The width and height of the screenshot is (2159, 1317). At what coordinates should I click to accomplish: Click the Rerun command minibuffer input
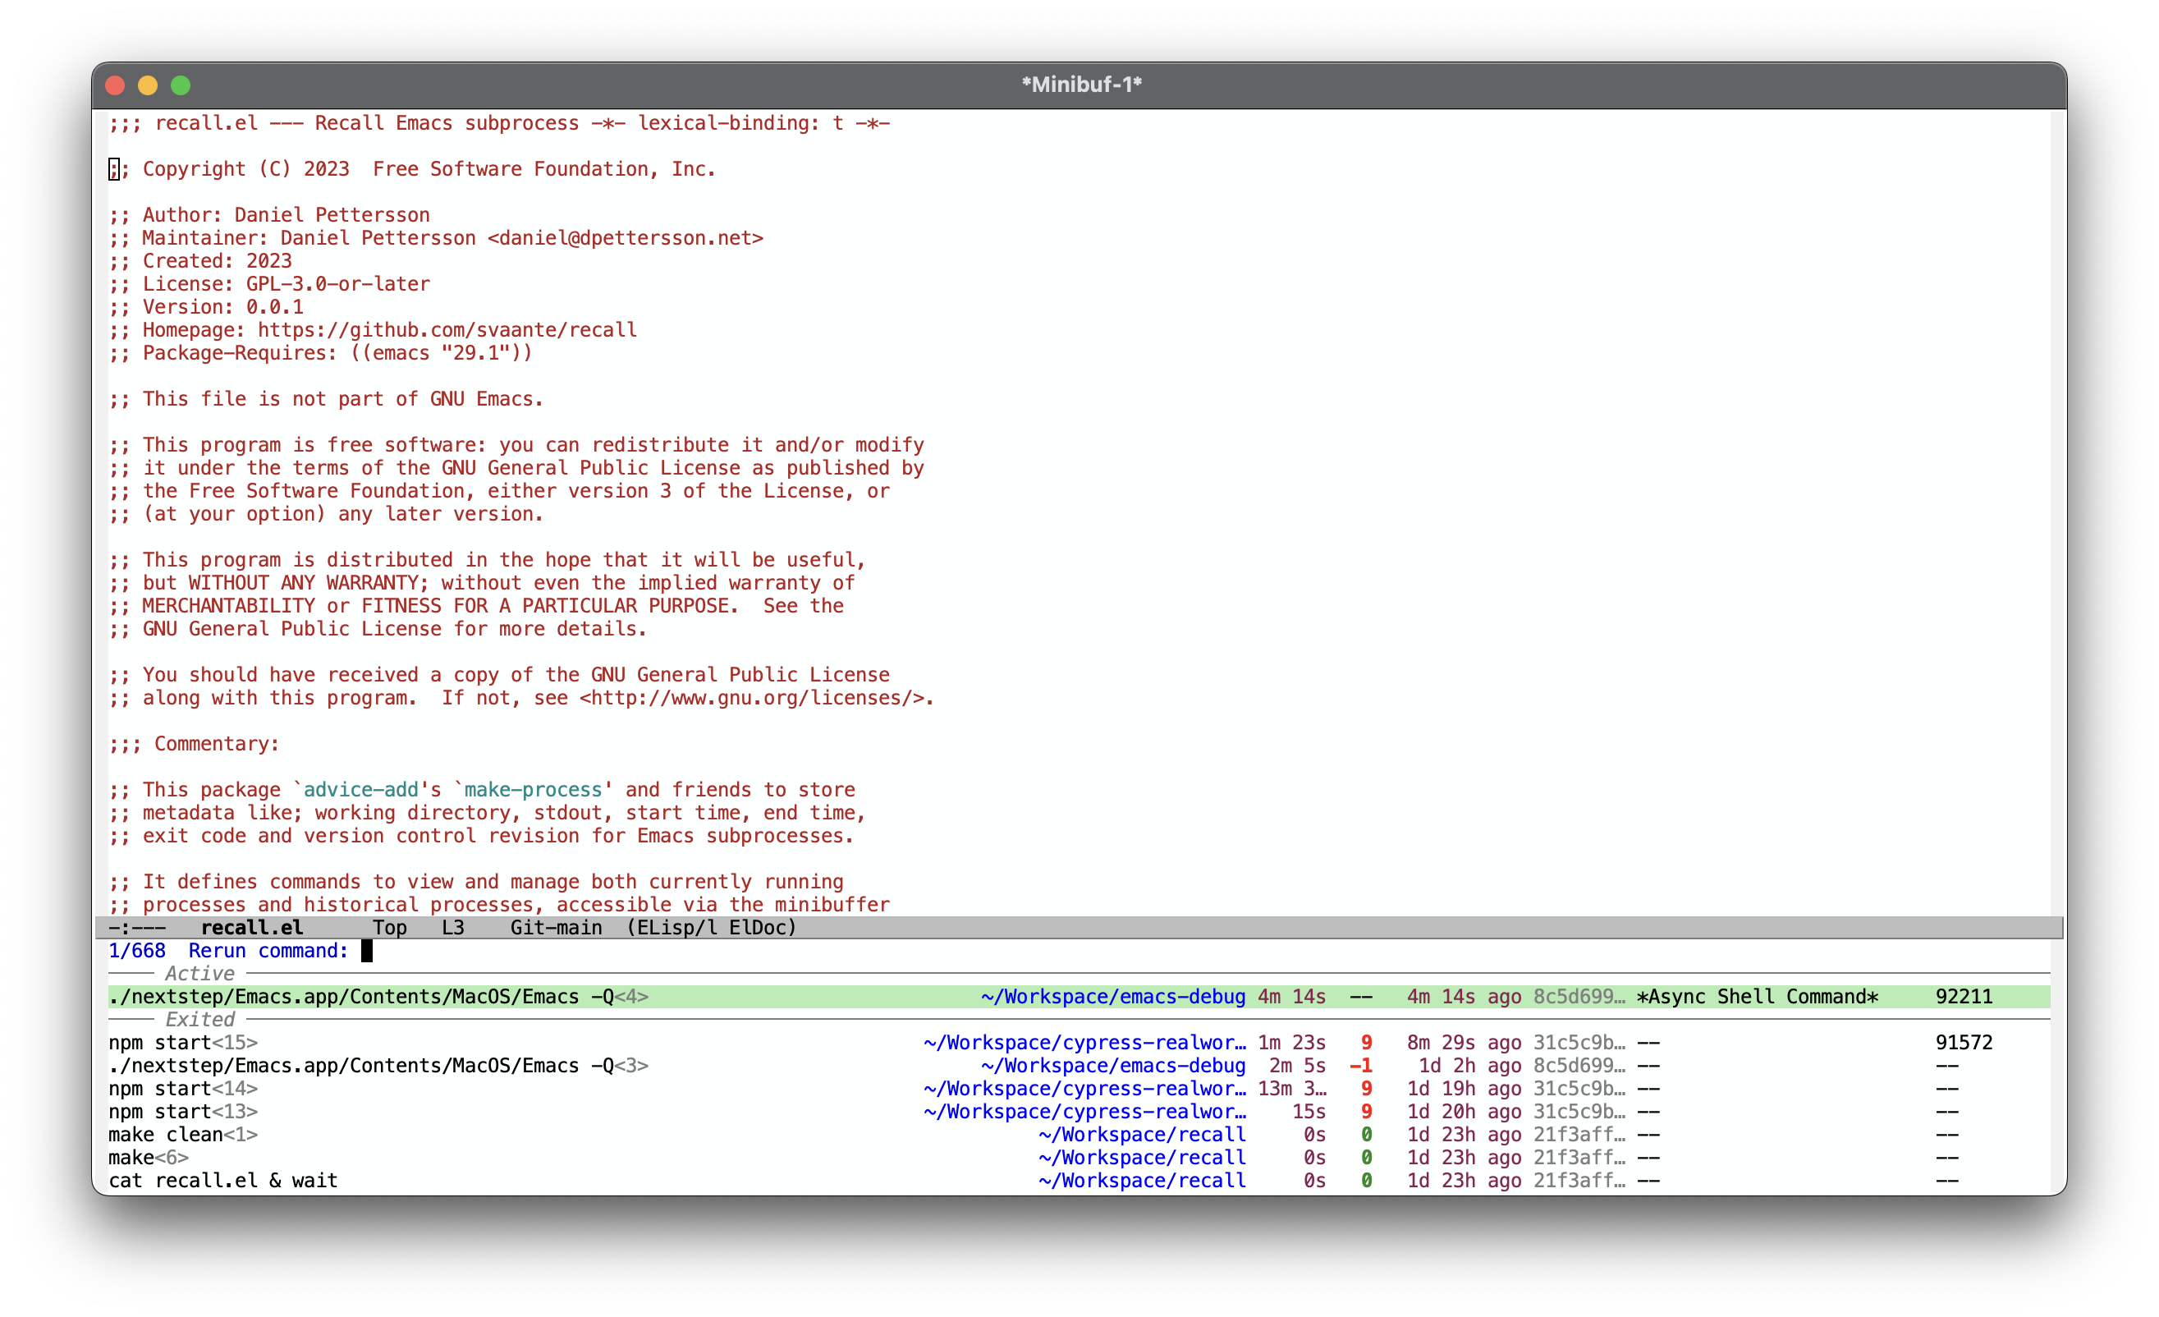pyautogui.click(x=367, y=951)
